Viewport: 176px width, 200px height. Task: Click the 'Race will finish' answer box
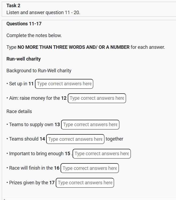(90, 168)
